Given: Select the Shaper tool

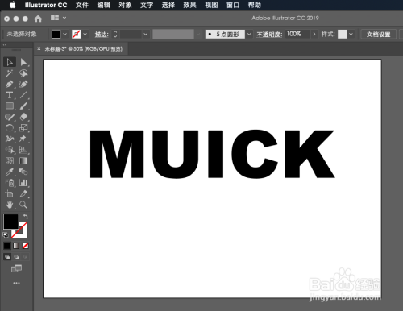Looking at the screenshot, I should [x=10, y=117].
